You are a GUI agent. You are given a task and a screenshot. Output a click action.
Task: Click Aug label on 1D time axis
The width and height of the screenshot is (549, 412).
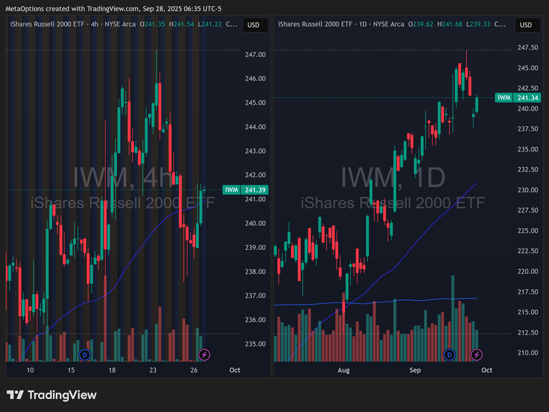click(x=343, y=370)
